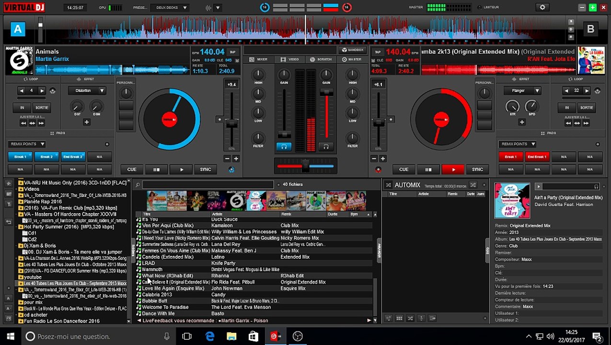
Task: Open File Explorer from the taskbar
Action: pos(231,336)
